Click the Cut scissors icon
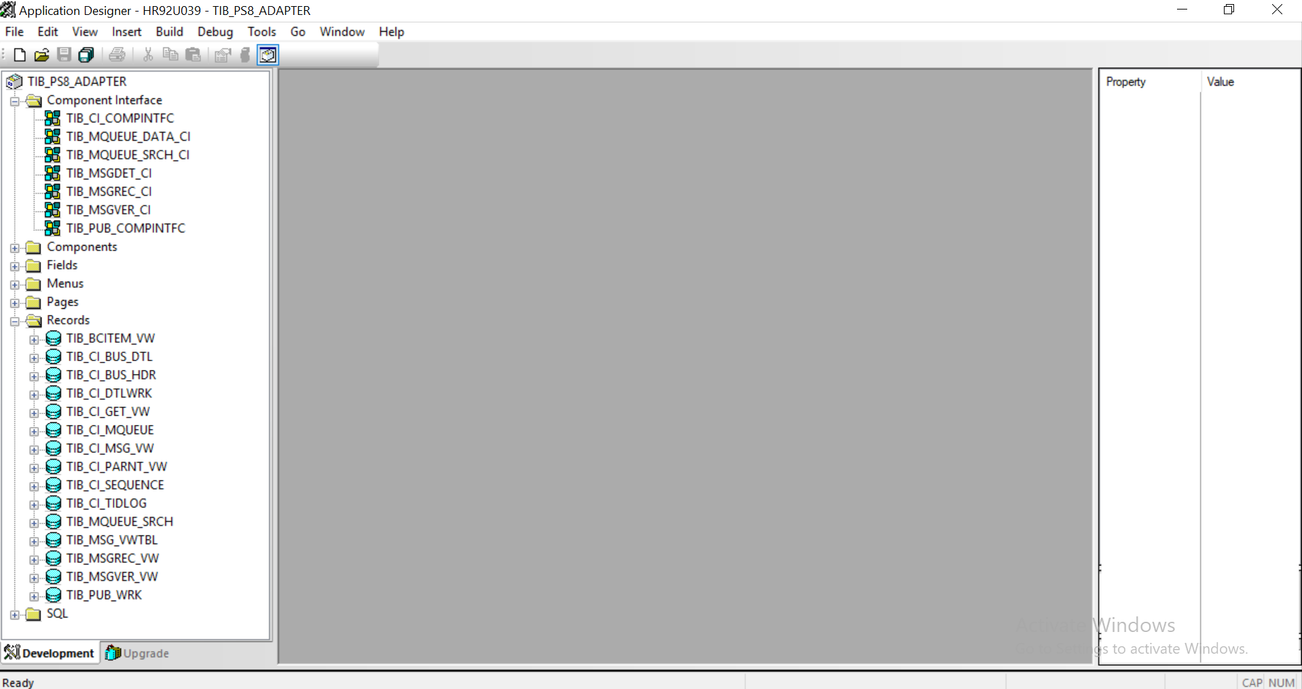The height and width of the screenshot is (689, 1302). point(148,55)
